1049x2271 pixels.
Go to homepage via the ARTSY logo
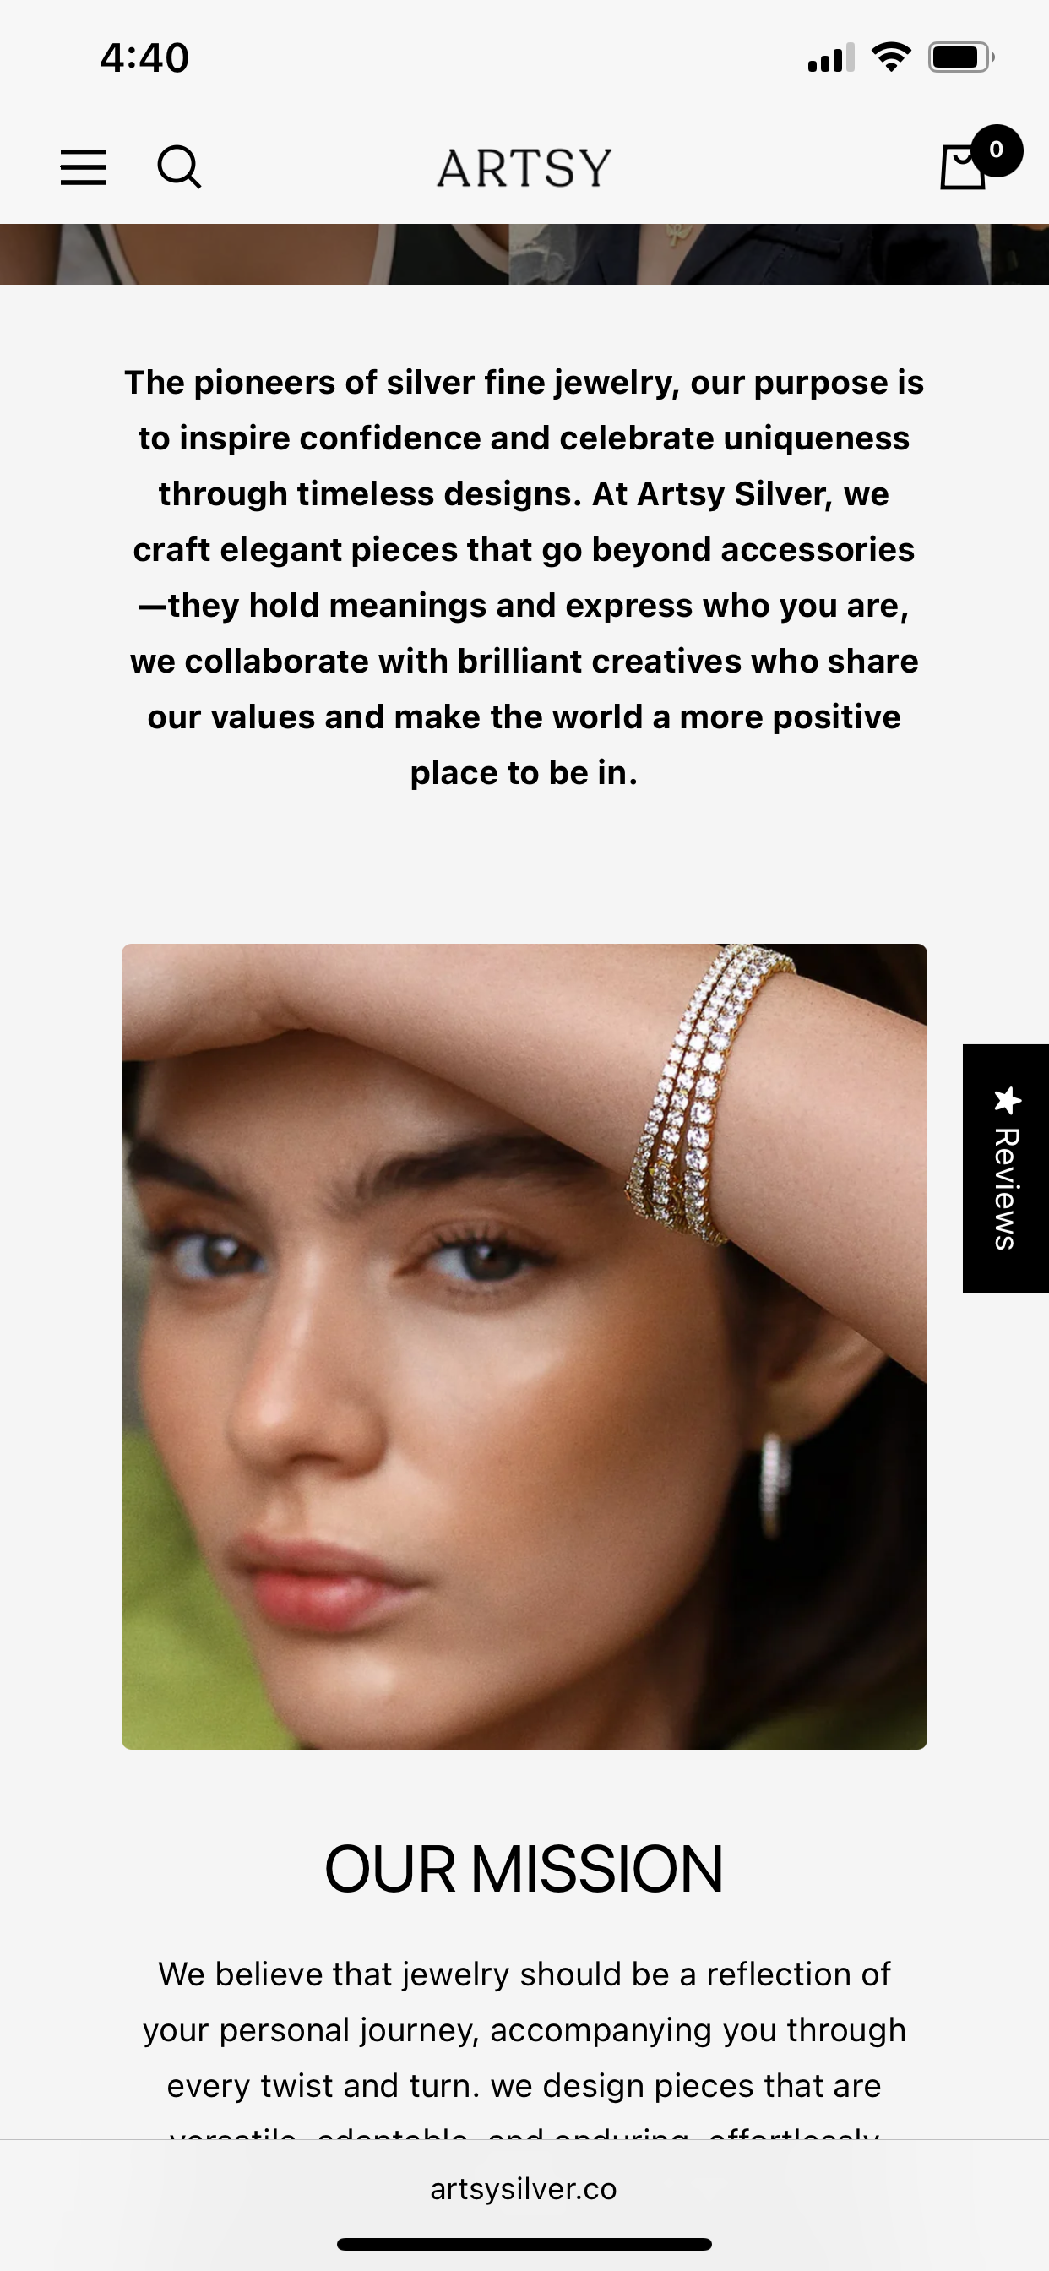click(524, 167)
